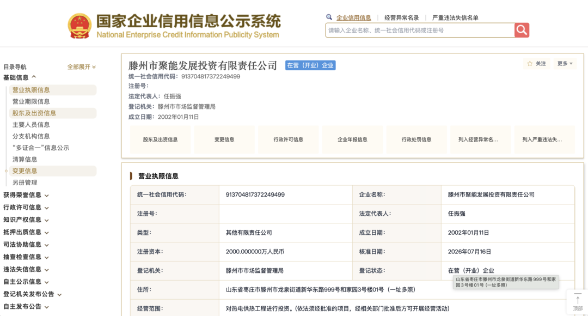Select the 企业信用信息 search tab
Viewport: 588px width, 316px height.
tap(354, 17)
